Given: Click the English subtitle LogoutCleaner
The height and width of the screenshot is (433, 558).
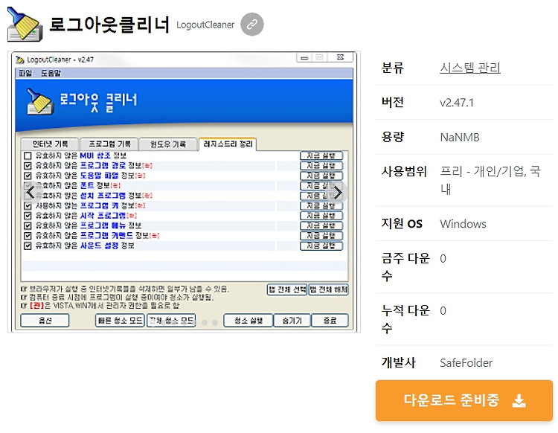Looking at the screenshot, I should coord(205,25).
